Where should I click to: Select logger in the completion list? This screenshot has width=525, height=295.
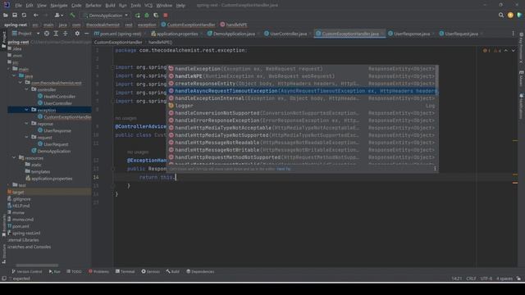pyautogui.click(x=303, y=106)
